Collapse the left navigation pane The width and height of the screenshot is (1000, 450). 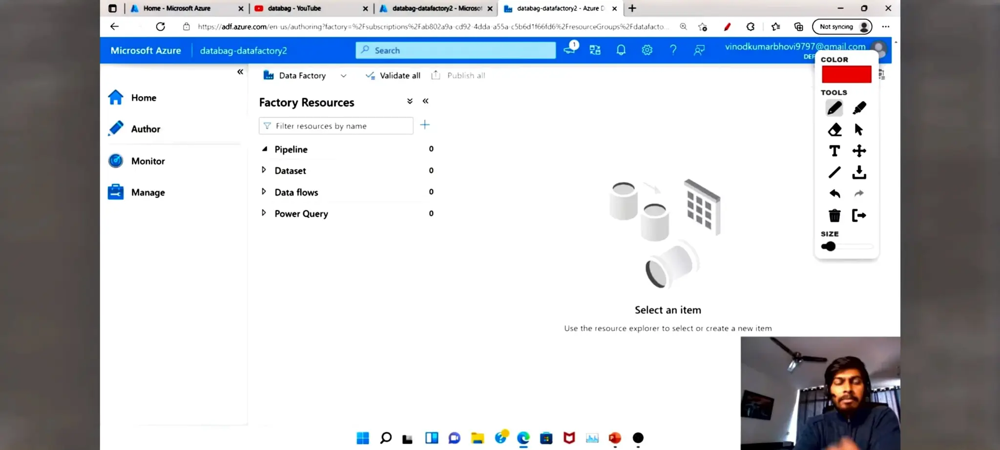coord(240,72)
